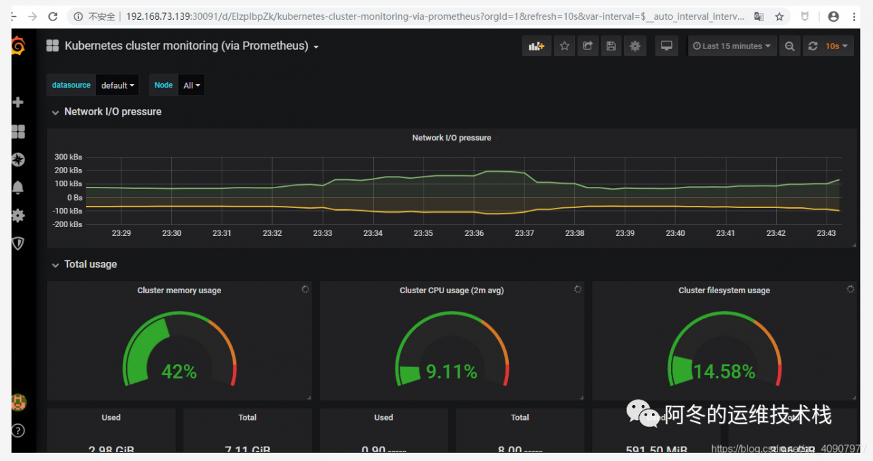Cycle view mode with monitor icon
This screenshot has width=873, height=461.
pos(667,46)
